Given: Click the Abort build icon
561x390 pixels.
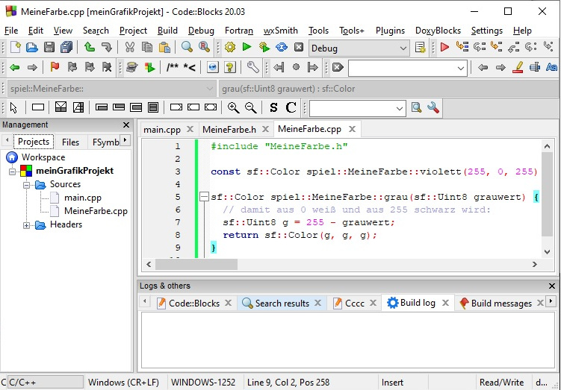Looking at the screenshot, I should tap(299, 48).
